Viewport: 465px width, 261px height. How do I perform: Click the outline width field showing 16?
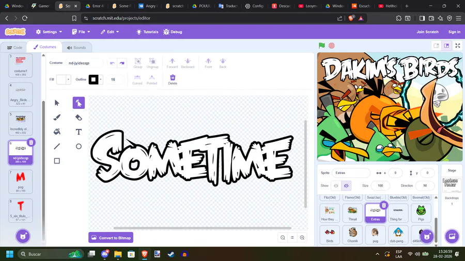click(x=115, y=79)
